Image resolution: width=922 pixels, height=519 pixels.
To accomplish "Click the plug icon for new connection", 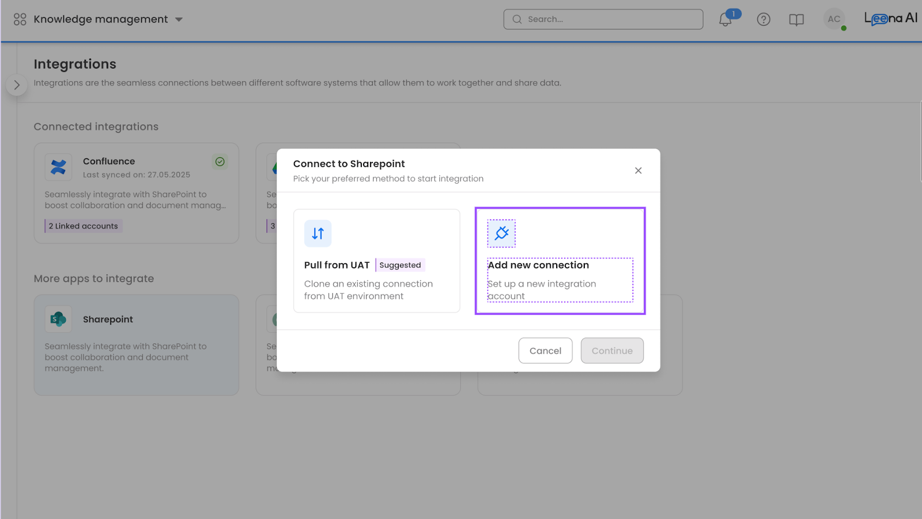I will [501, 233].
